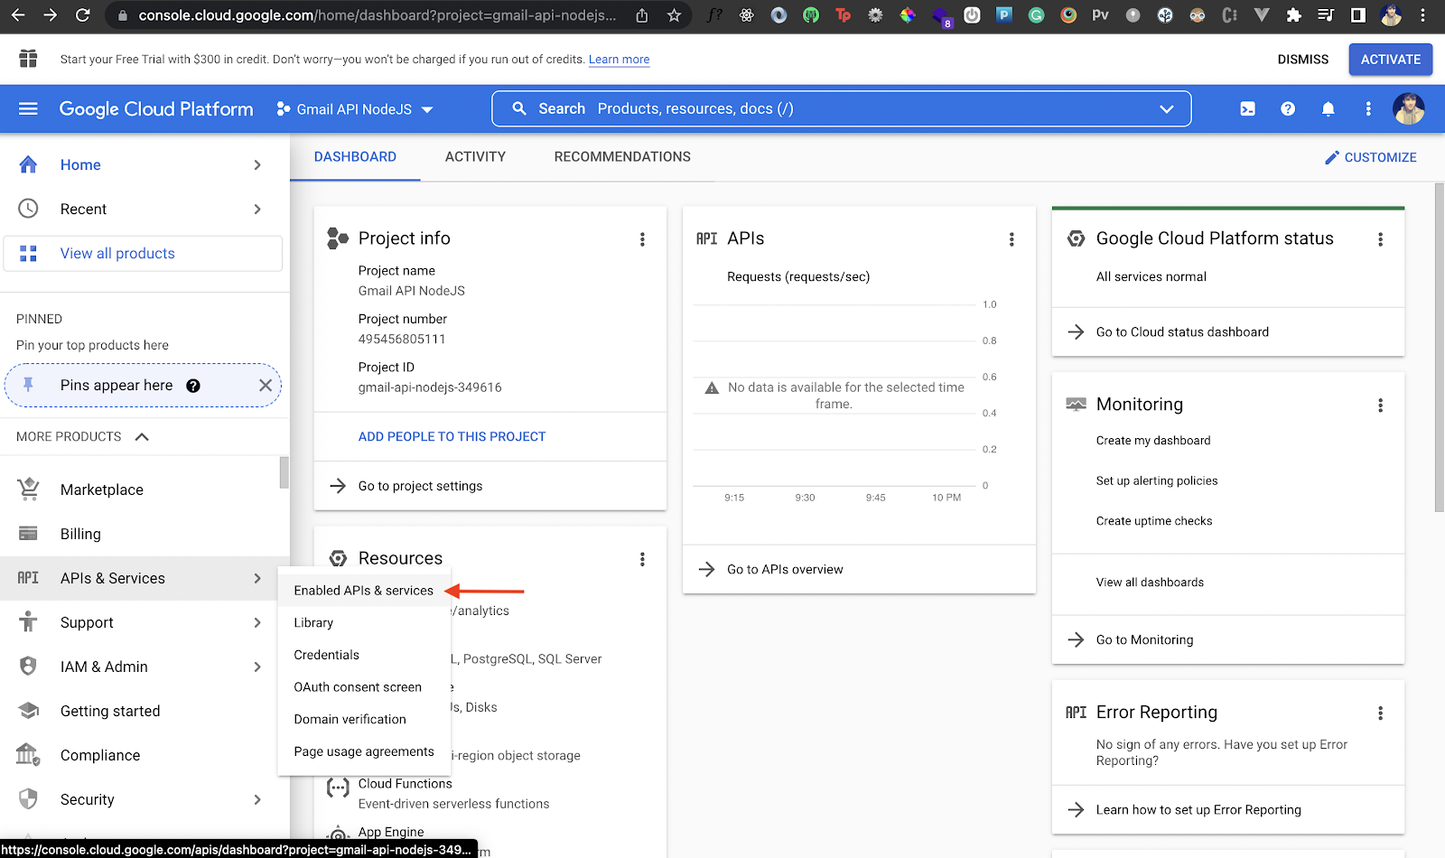
Task: Open the hamburger navigation menu
Action: tap(28, 109)
